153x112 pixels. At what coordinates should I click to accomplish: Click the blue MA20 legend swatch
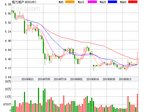pyautogui.click(x=112, y=2)
